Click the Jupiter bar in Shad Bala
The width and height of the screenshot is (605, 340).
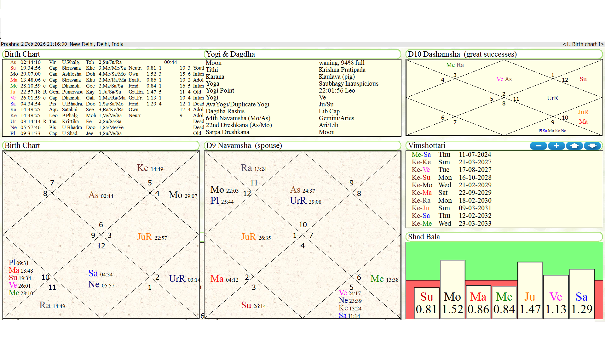[x=530, y=290]
